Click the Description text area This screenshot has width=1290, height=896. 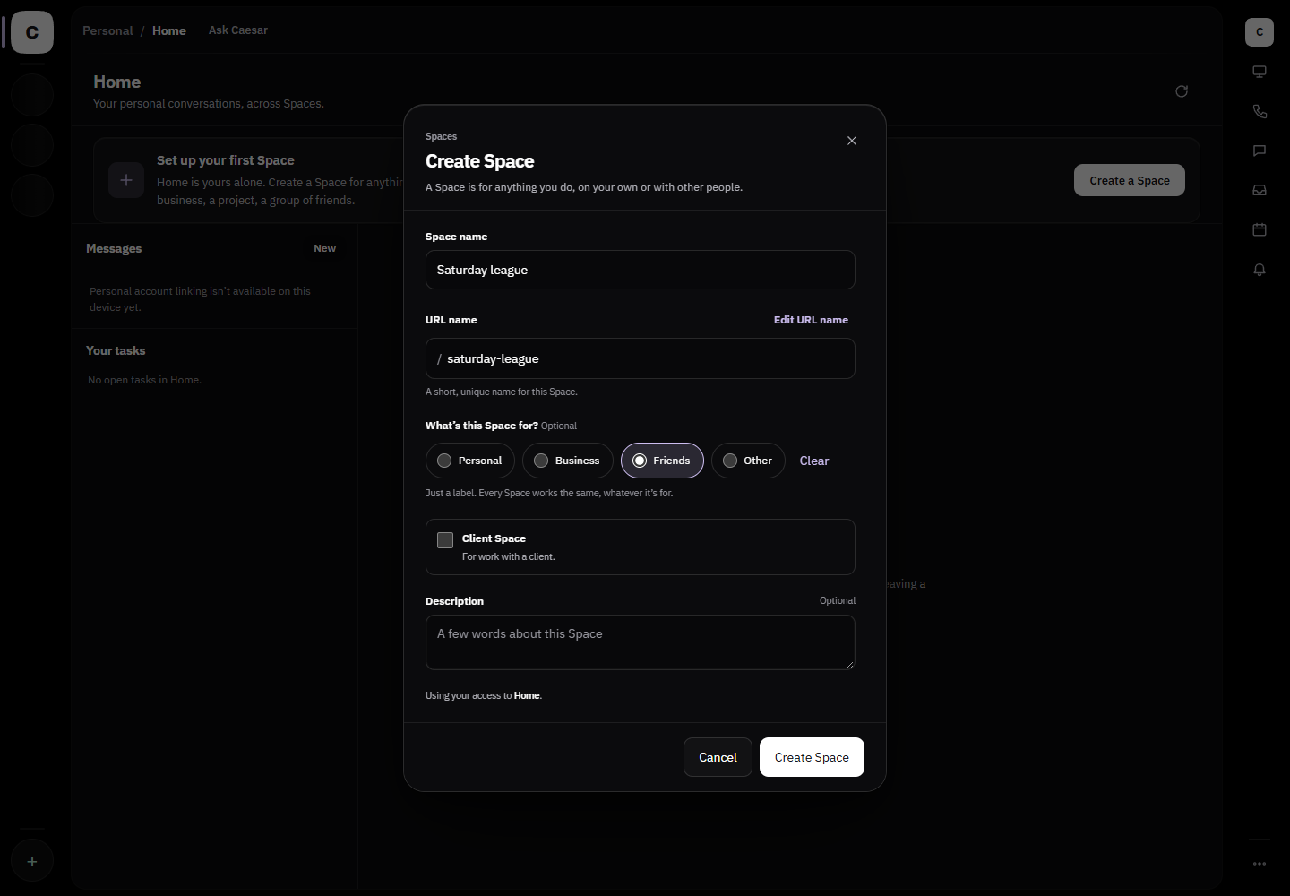coord(641,642)
